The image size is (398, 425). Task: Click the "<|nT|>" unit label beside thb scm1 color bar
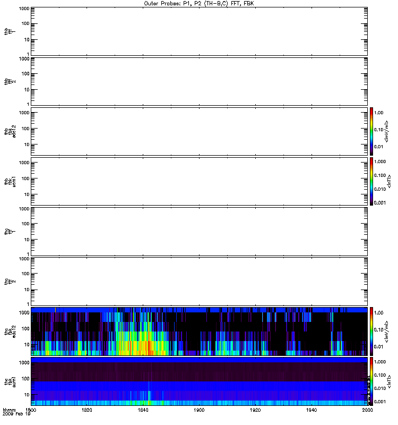click(390, 181)
